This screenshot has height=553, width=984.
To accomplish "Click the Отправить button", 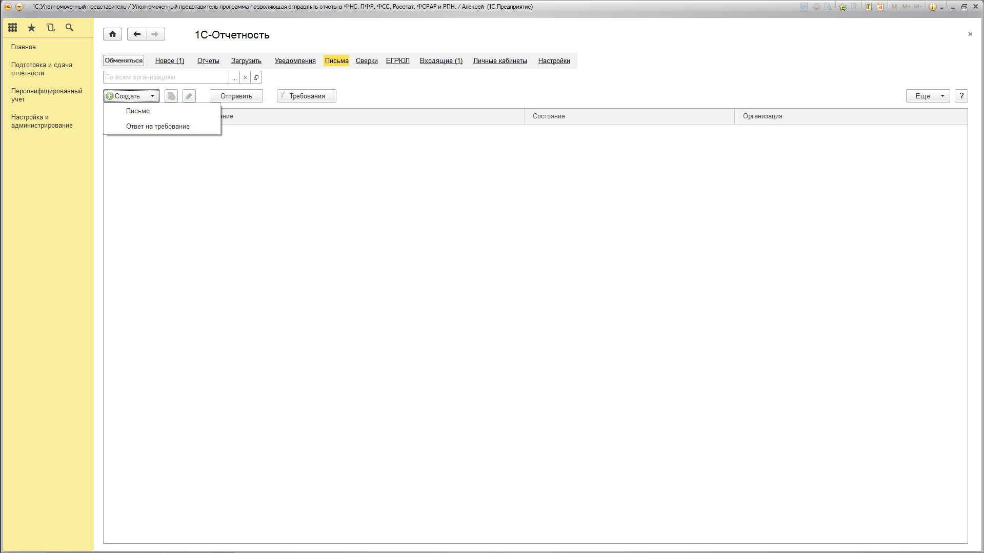I will (x=236, y=96).
